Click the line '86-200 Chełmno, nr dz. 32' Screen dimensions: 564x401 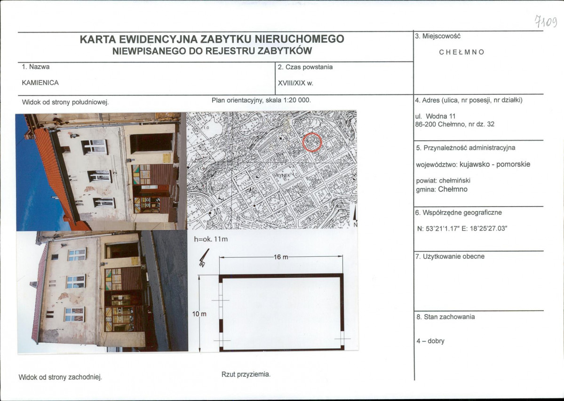coord(455,124)
